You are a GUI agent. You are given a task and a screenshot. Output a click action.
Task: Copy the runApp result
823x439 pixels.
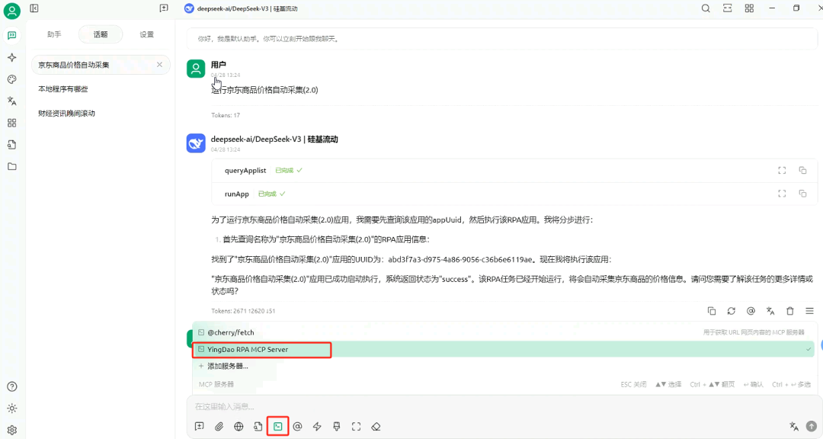click(x=802, y=194)
